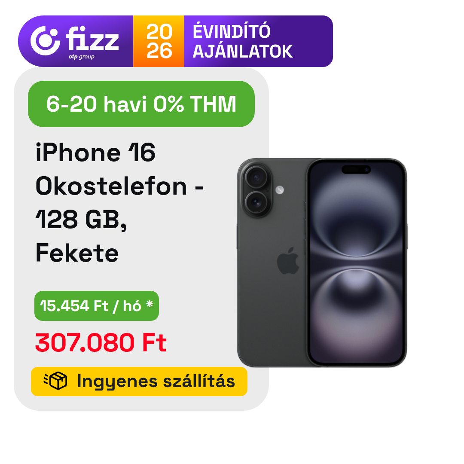Click the package delivery box icon
This screenshot has height=464, width=464.
[x=55, y=381]
